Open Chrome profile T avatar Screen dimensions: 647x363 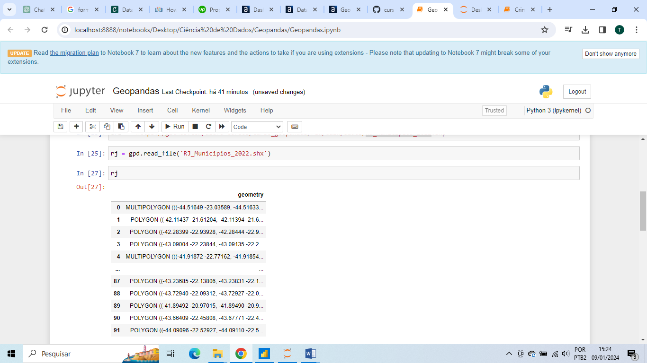pyautogui.click(x=620, y=30)
